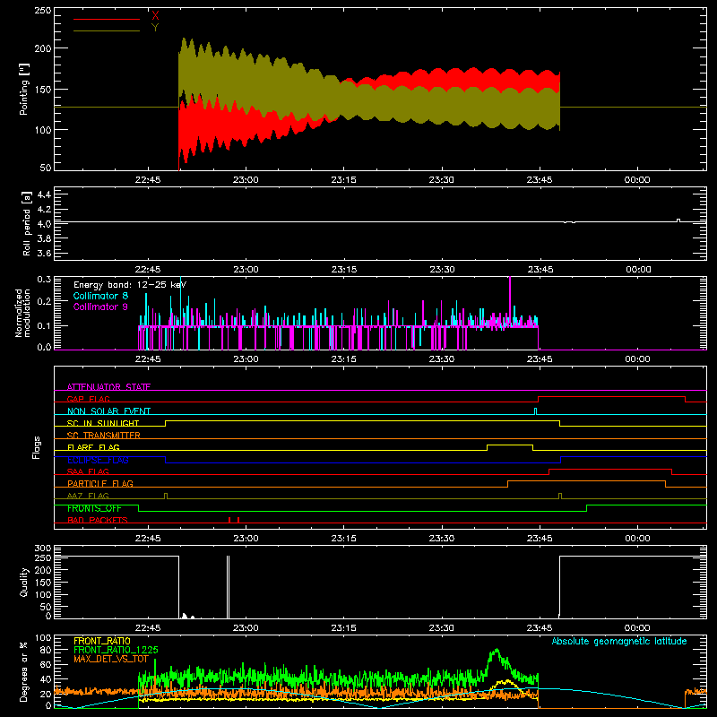
Task: Click the raised FLARE_FLAG segment
Action: point(510,445)
